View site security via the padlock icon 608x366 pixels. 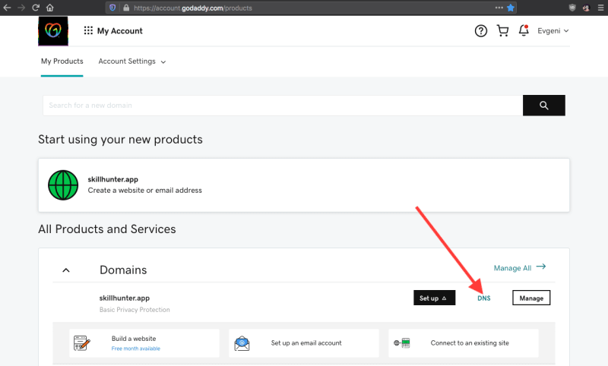coord(126,8)
